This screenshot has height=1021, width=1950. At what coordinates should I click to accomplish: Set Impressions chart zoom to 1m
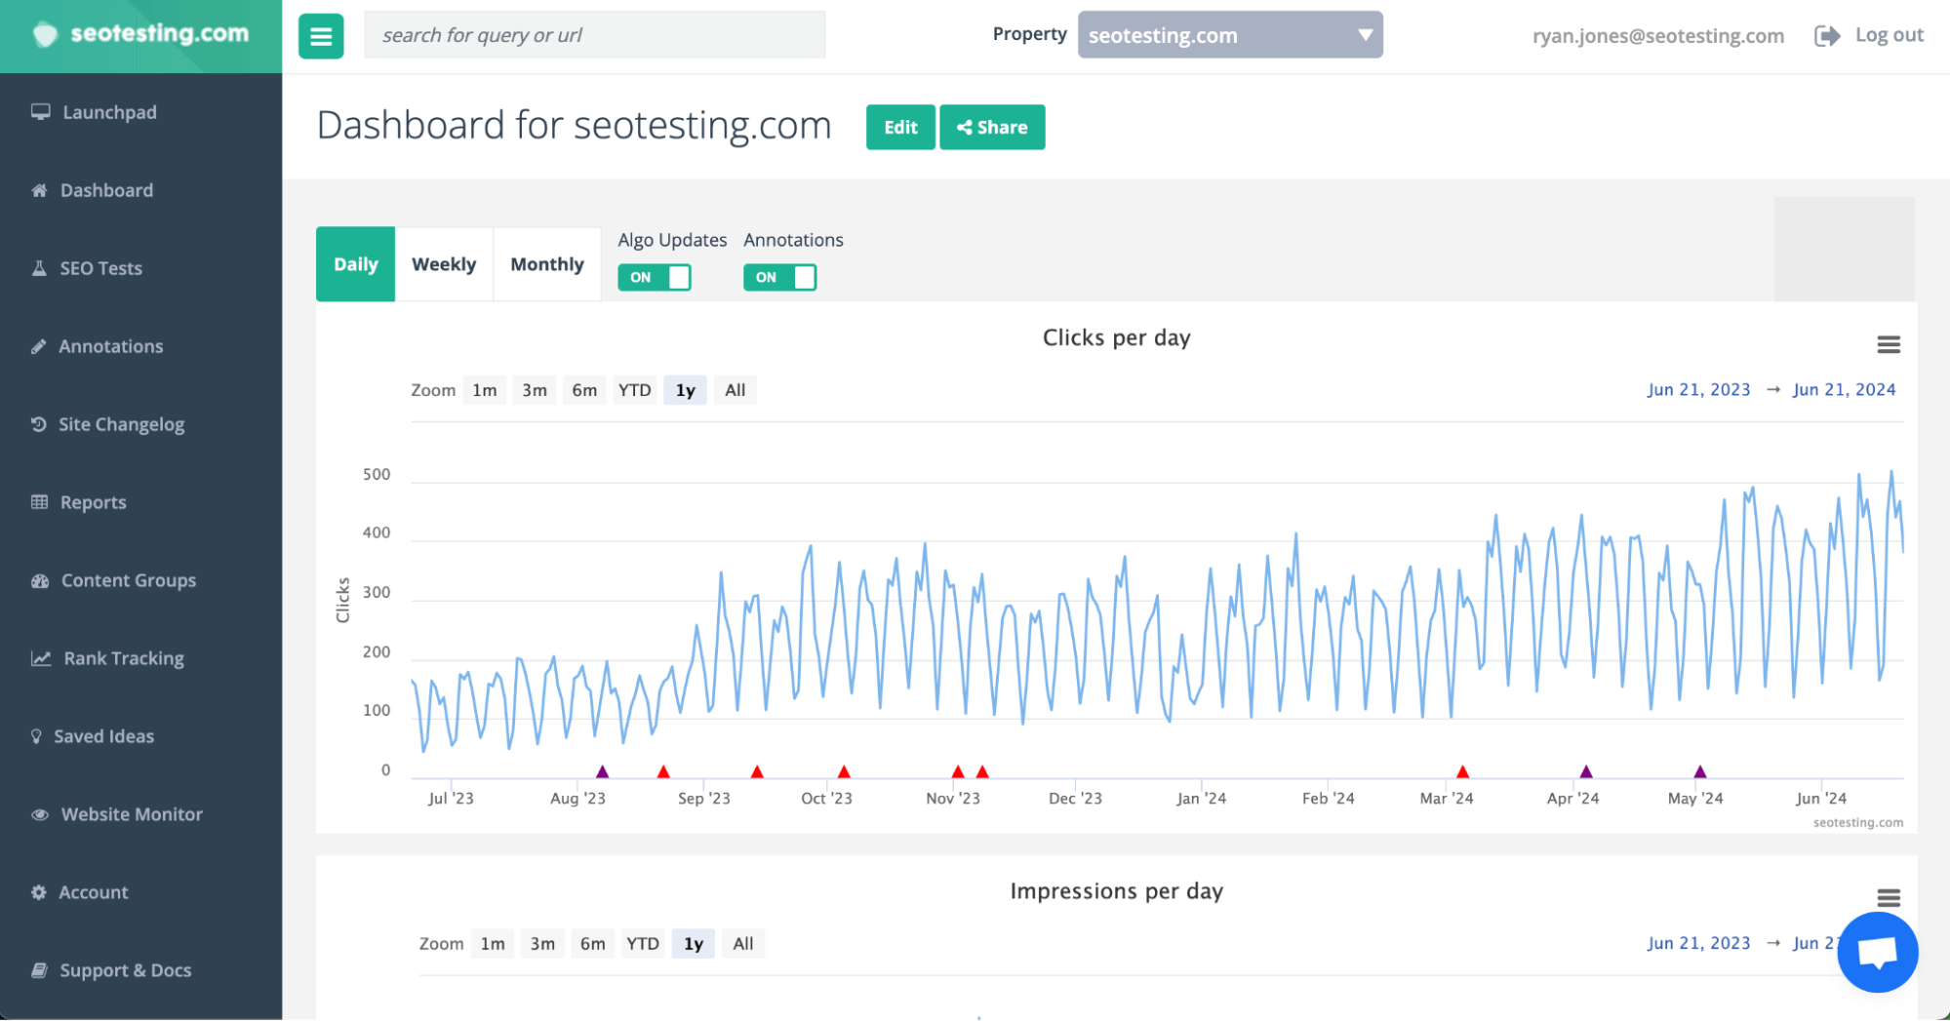click(x=493, y=944)
